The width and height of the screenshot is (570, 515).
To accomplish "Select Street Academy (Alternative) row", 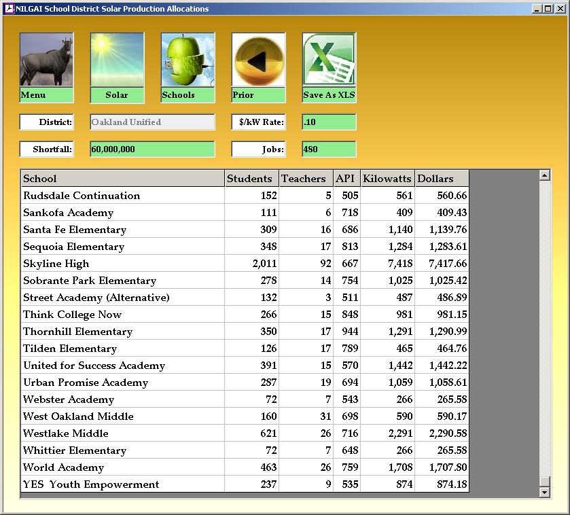I will coord(245,298).
